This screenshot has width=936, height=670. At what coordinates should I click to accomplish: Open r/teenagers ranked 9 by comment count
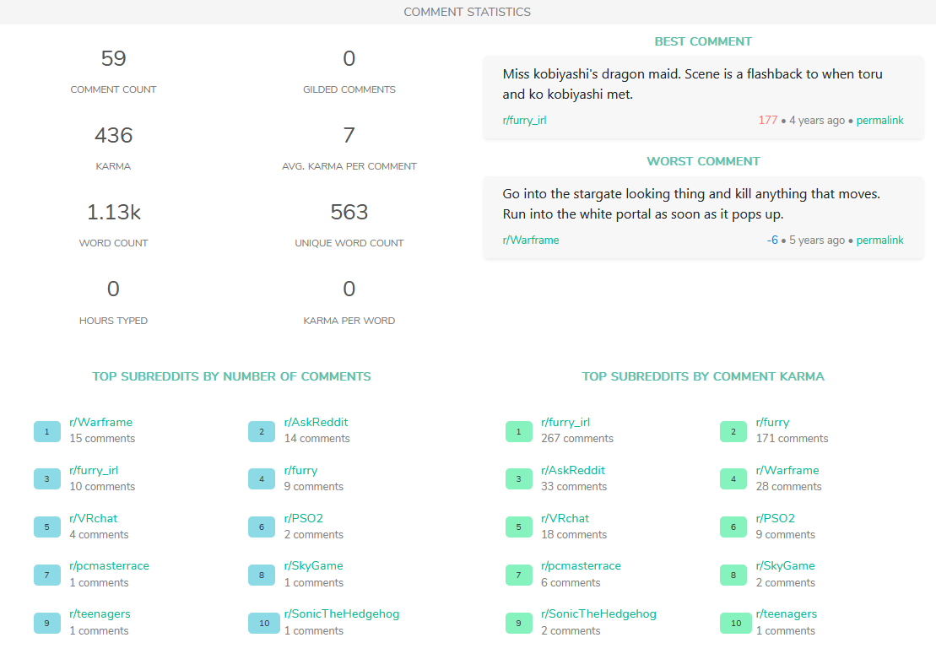(100, 614)
